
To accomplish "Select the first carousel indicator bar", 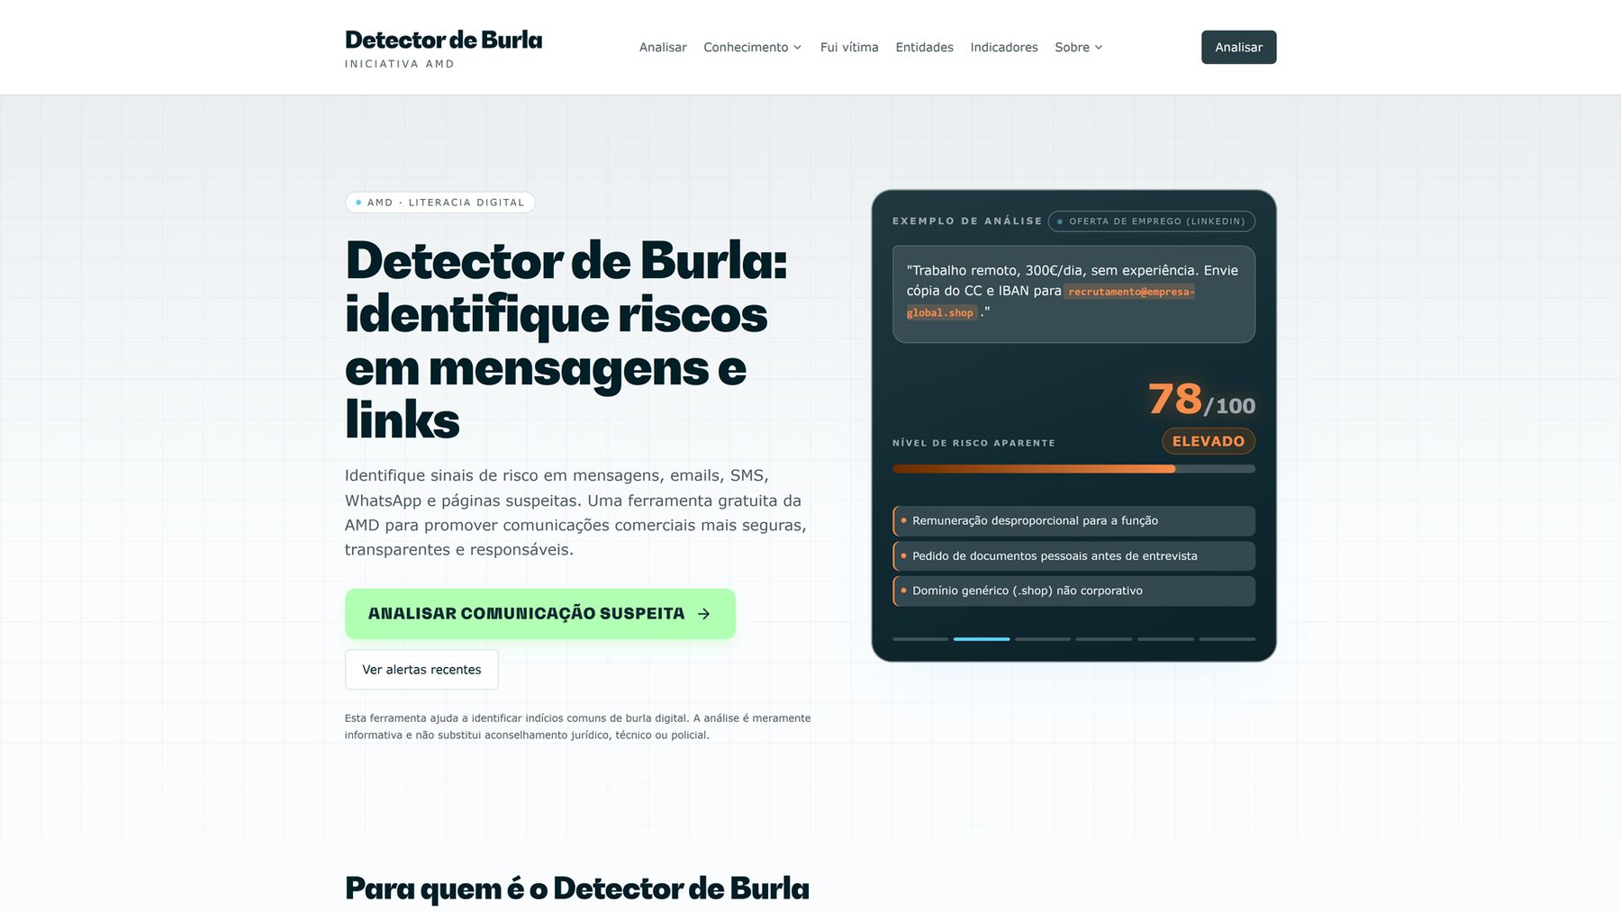I will tap(920, 639).
